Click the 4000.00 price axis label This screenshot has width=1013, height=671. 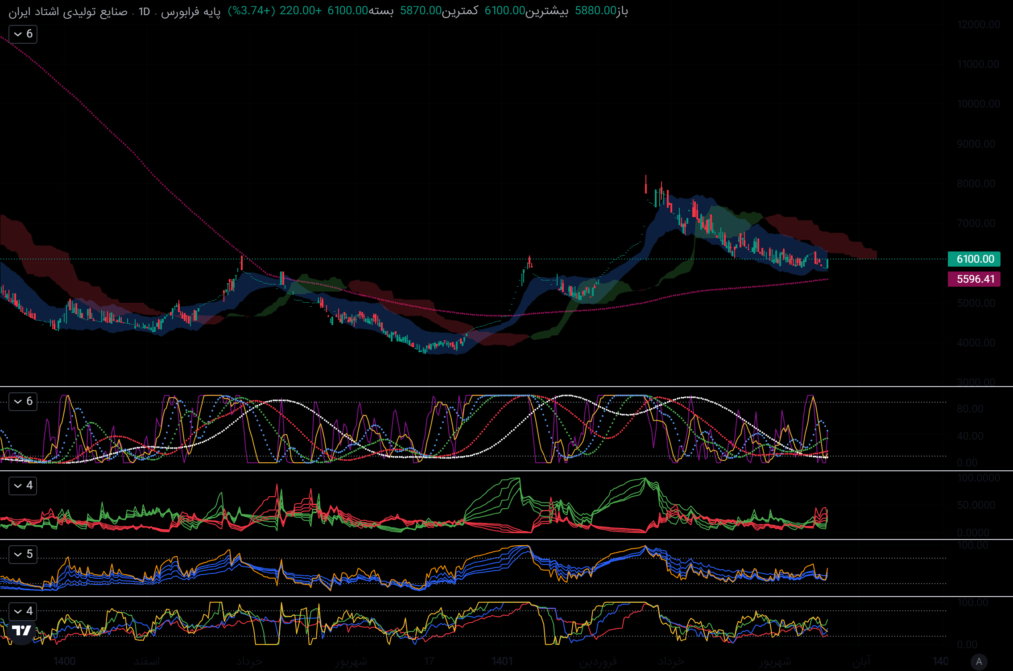[x=976, y=343]
